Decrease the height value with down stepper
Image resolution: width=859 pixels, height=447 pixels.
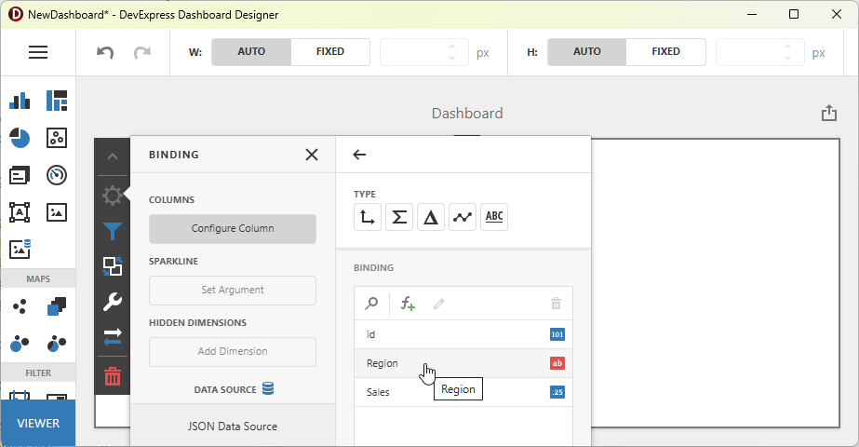(x=787, y=58)
